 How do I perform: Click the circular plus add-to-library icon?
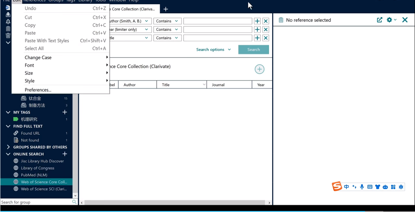pyautogui.click(x=260, y=69)
